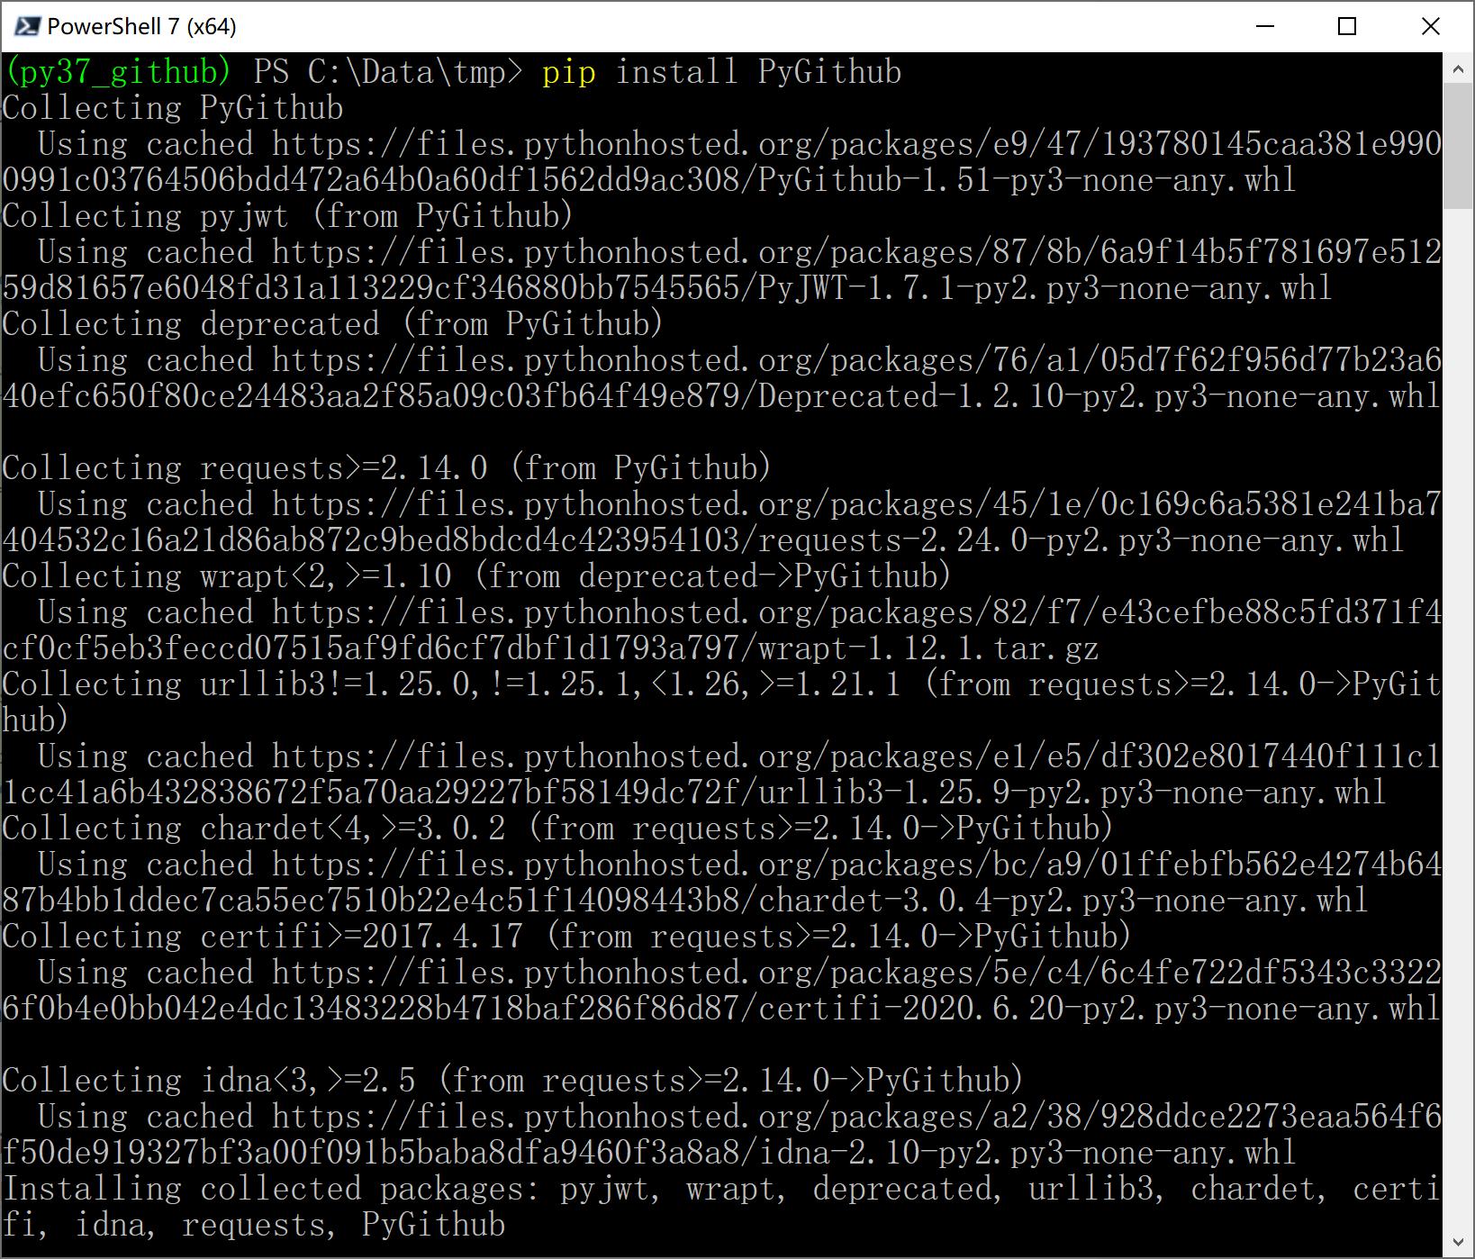The height and width of the screenshot is (1259, 1475).
Task: Click the packages/e9/47 cached URL line
Action: pyautogui.click(x=738, y=144)
